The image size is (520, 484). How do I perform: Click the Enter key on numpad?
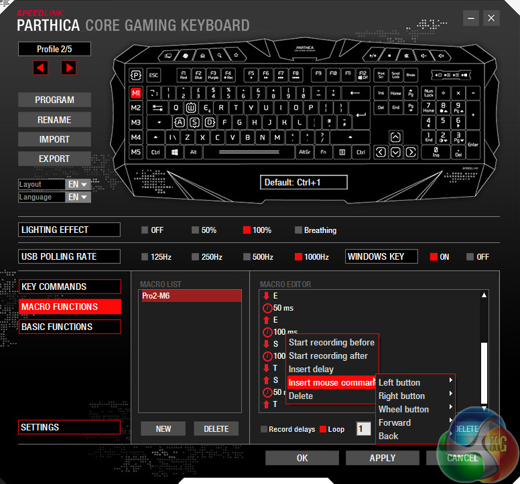coord(472,145)
